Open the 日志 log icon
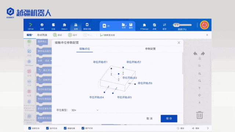The width and height of the screenshot is (235, 132). (x=53, y=25)
